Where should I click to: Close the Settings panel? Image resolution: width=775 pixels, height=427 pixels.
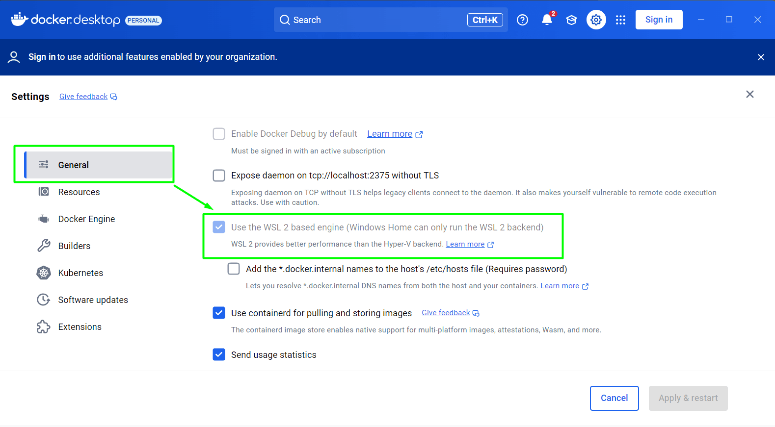point(749,94)
